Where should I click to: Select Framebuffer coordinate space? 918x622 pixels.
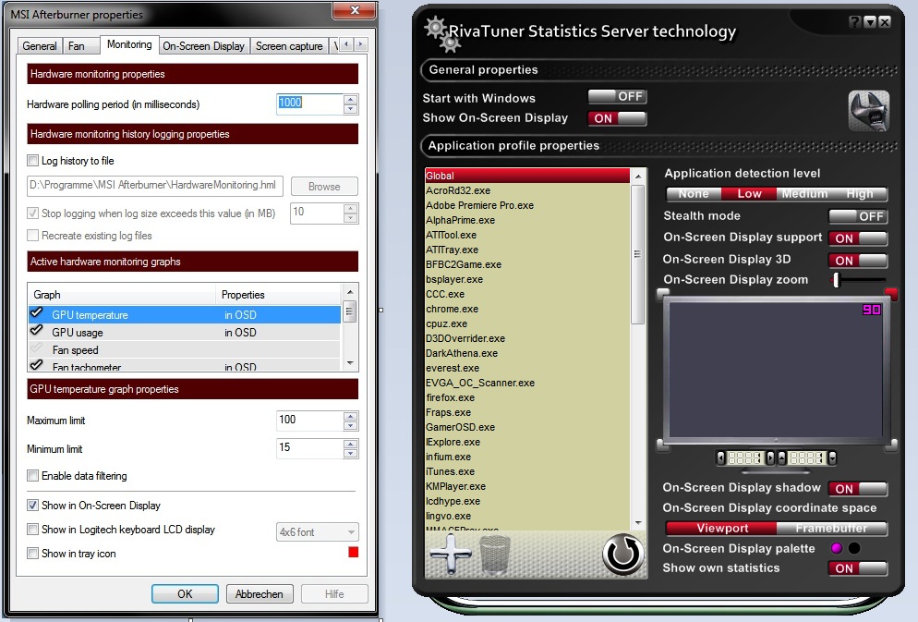831,529
